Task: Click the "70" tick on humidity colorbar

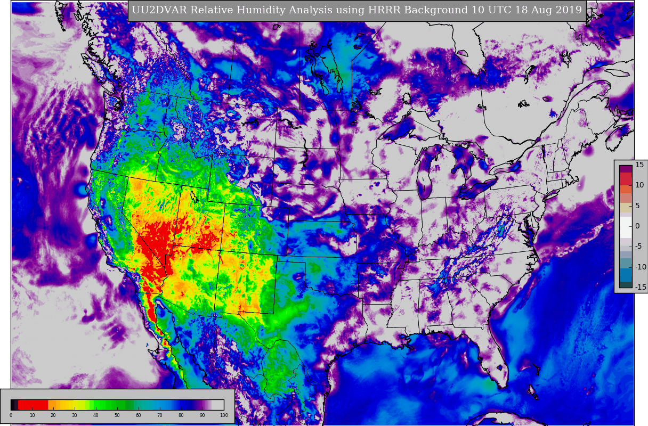Action: point(160,415)
